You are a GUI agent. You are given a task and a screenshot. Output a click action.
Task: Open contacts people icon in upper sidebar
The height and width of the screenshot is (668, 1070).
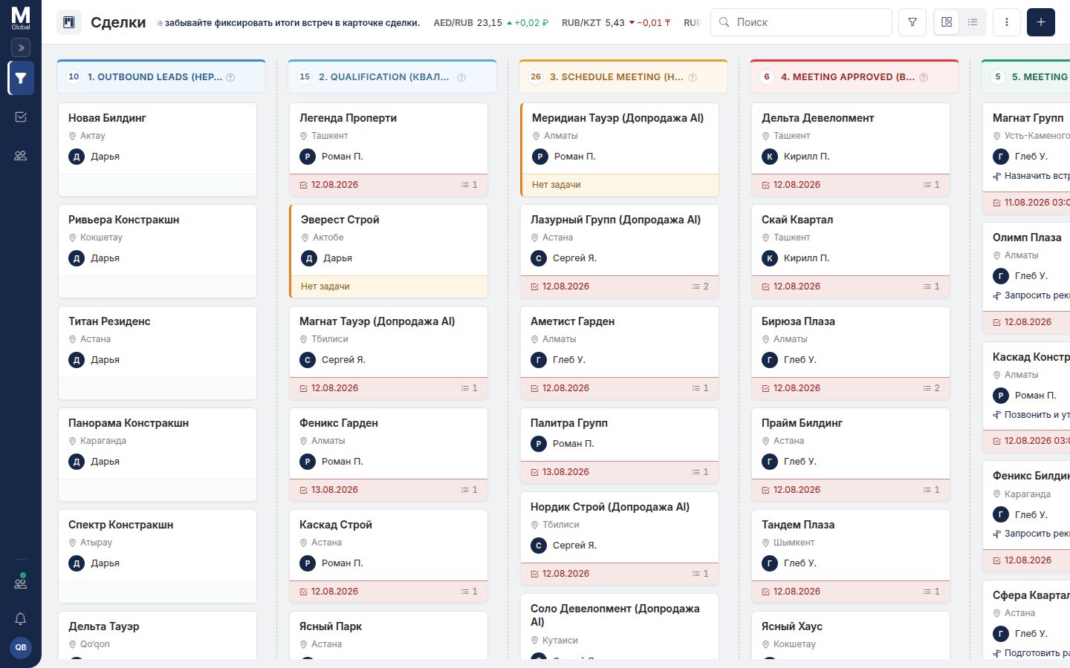click(21, 155)
